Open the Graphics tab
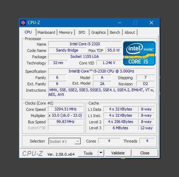Screen dimensions: 179x177 click(99, 32)
